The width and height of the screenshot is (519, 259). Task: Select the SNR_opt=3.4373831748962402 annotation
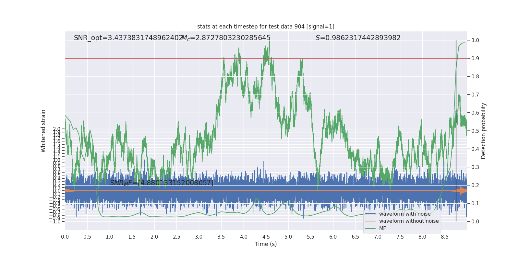point(128,38)
